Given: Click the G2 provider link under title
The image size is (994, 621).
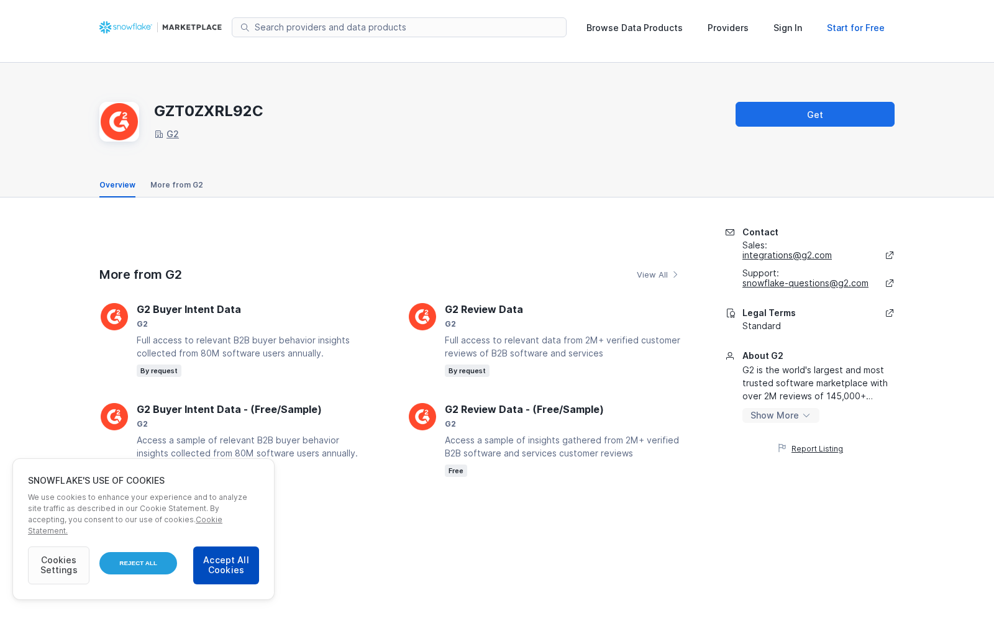Looking at the screenshot, I should (173, 134).
